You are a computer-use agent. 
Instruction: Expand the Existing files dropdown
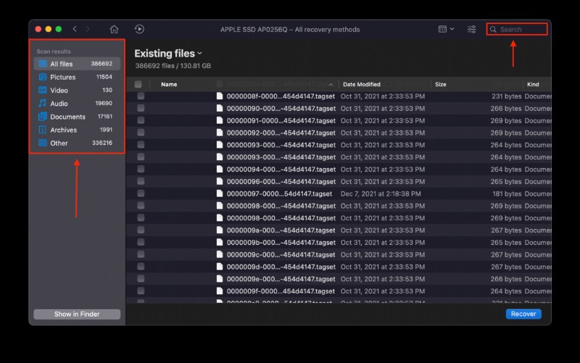tap(168, 54)
